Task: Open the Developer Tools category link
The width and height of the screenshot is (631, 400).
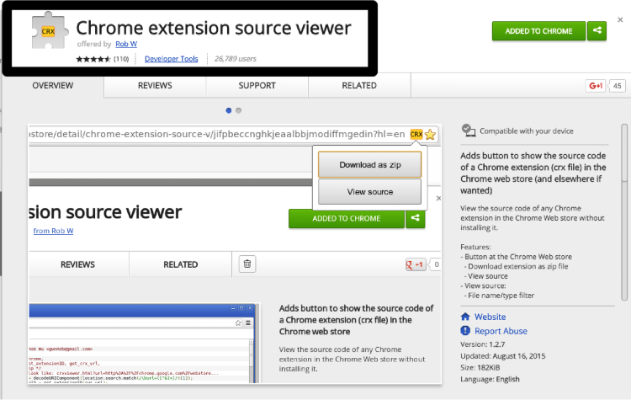Action: point(171,59)
